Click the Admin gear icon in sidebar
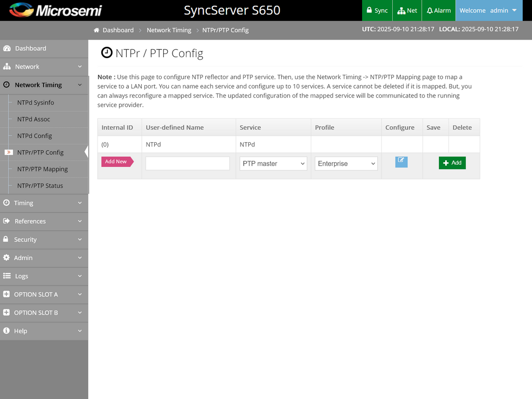The height and width of the screenshot is (399, 532). 6,258
